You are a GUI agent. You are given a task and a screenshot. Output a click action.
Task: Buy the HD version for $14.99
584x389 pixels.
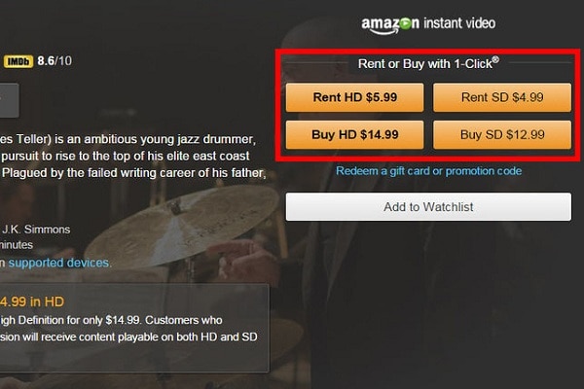tap(355, 134)
